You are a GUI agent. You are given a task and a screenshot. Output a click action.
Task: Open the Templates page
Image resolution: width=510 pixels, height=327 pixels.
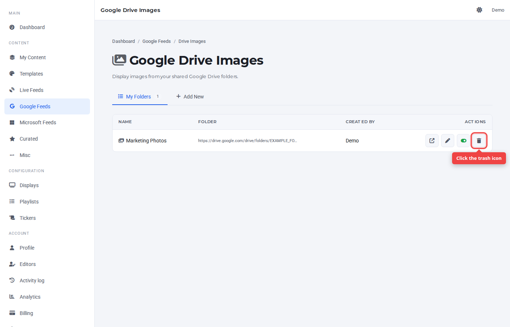pyautogui.click(x=47, y=74)
